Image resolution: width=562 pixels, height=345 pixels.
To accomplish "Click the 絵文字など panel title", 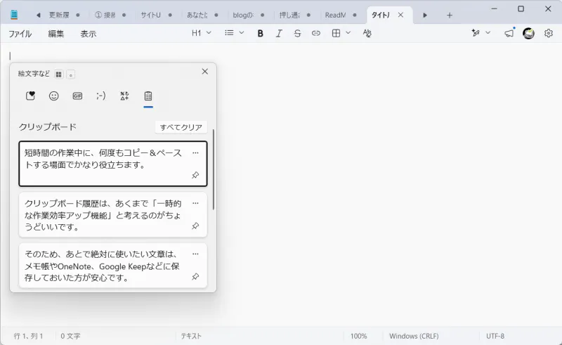I will [x=34, y=74].
